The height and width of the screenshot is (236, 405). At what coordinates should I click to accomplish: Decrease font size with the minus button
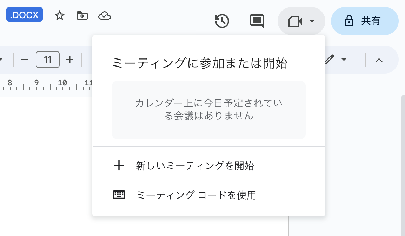coord(25,60)
